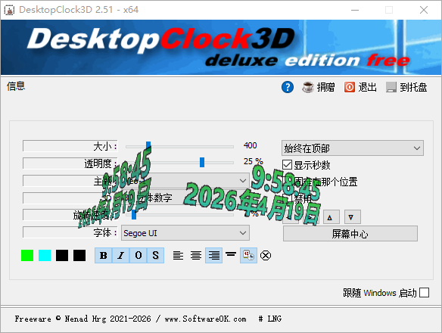Click the 字体 label
This screenshot has width=442, height=333.
[x=105, y=232]
